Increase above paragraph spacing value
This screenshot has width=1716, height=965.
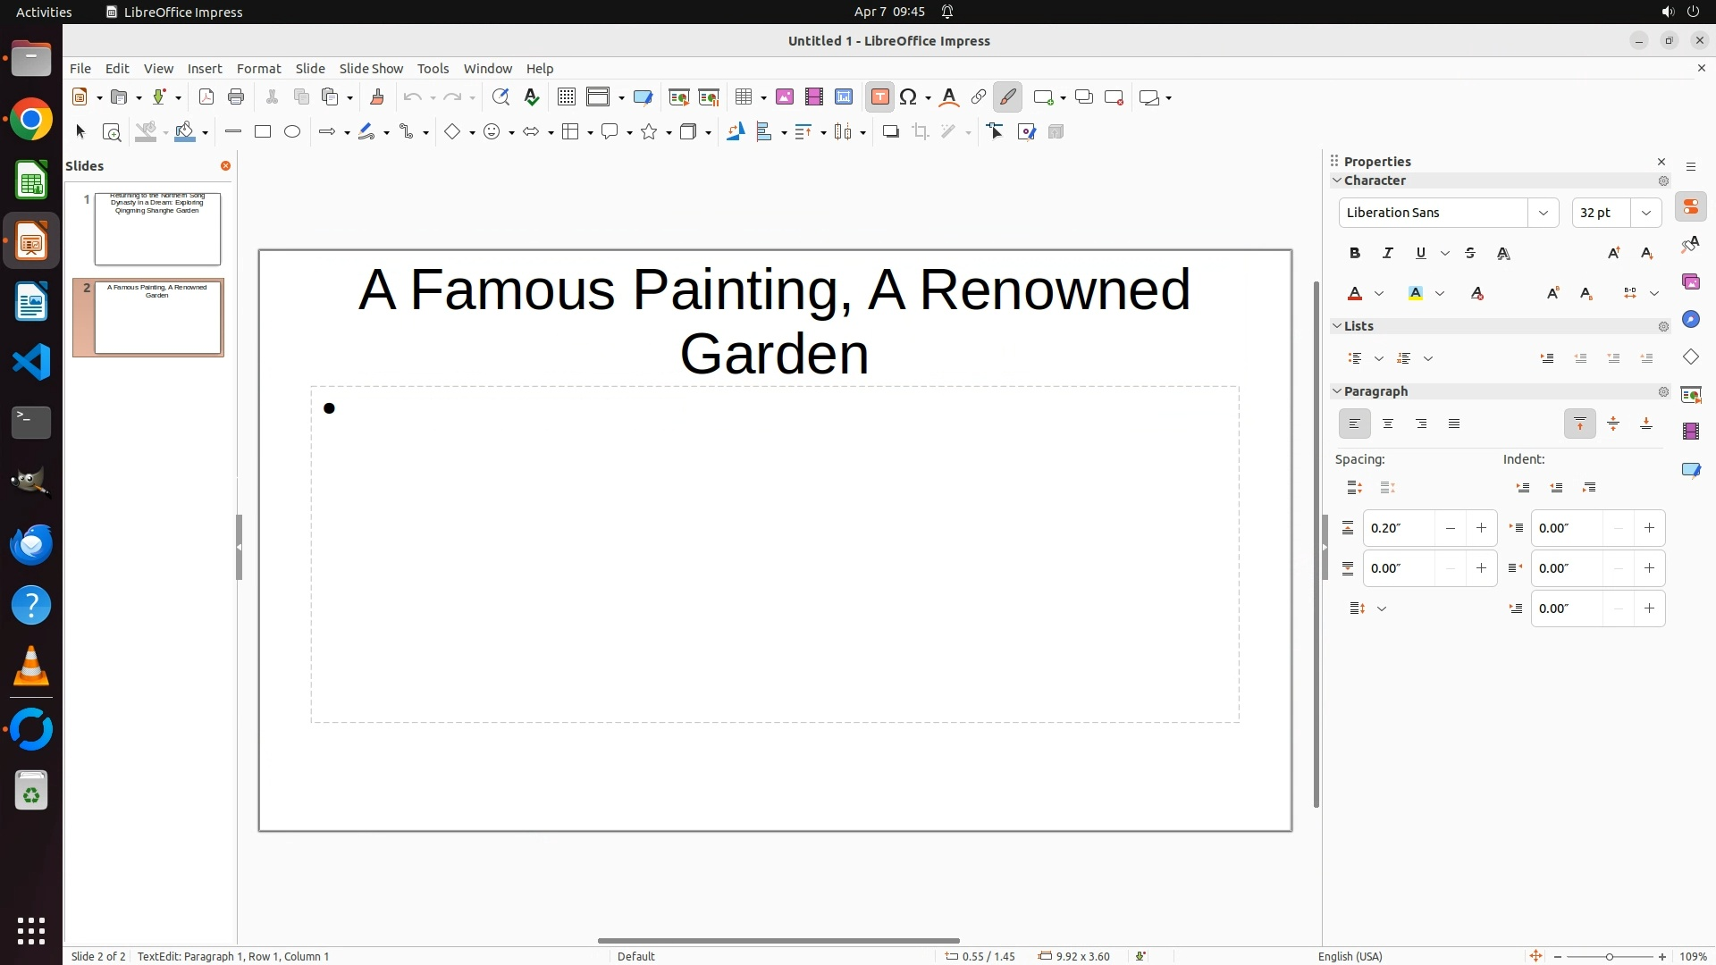coord(1481,528)
